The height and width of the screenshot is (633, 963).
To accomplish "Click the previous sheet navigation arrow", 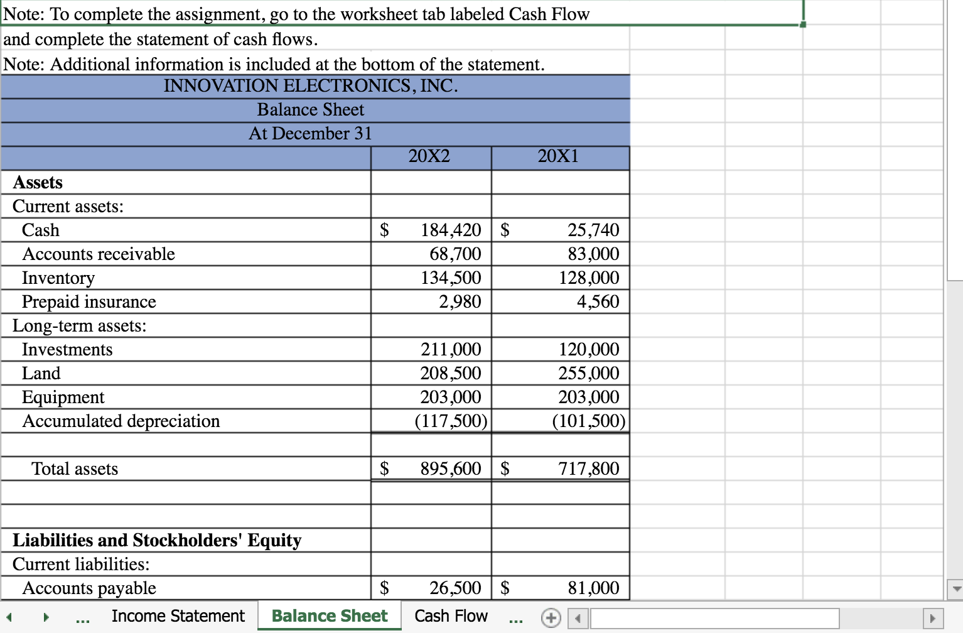I will (10, 617).
